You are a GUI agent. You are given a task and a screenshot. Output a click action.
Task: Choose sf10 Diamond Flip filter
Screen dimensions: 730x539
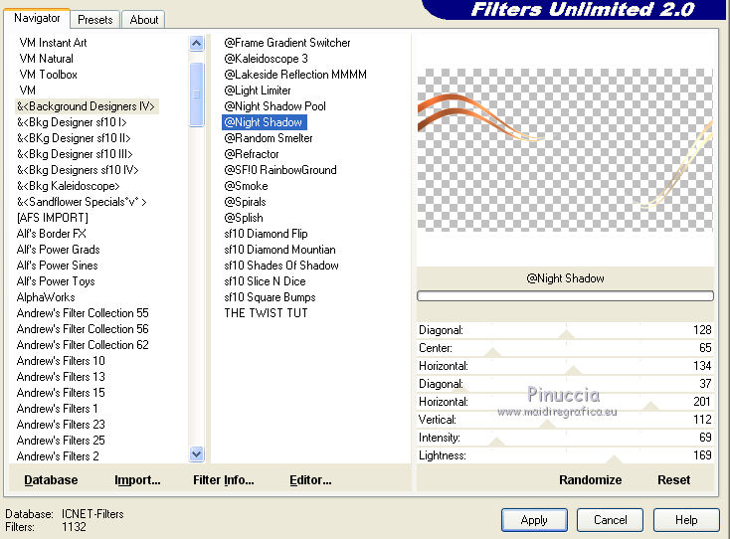point(266,234)
